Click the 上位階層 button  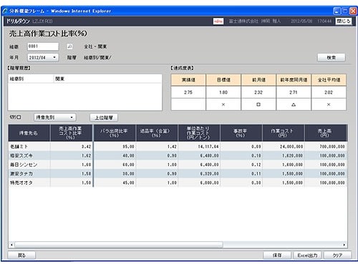tap(104, 117)
